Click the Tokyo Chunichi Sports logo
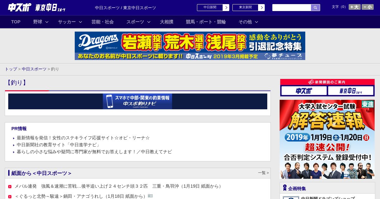 pos(50,8)
